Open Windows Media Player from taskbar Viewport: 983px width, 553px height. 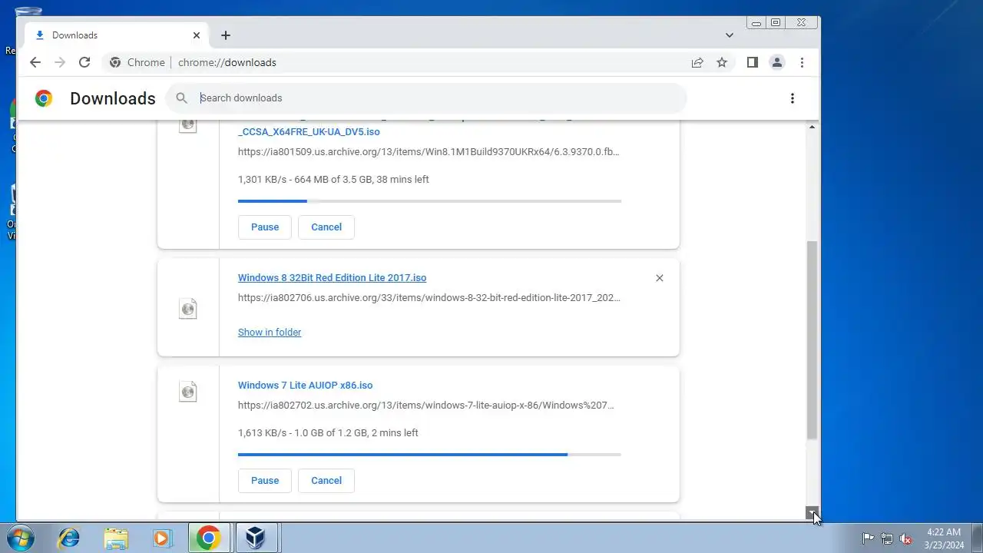162,538
